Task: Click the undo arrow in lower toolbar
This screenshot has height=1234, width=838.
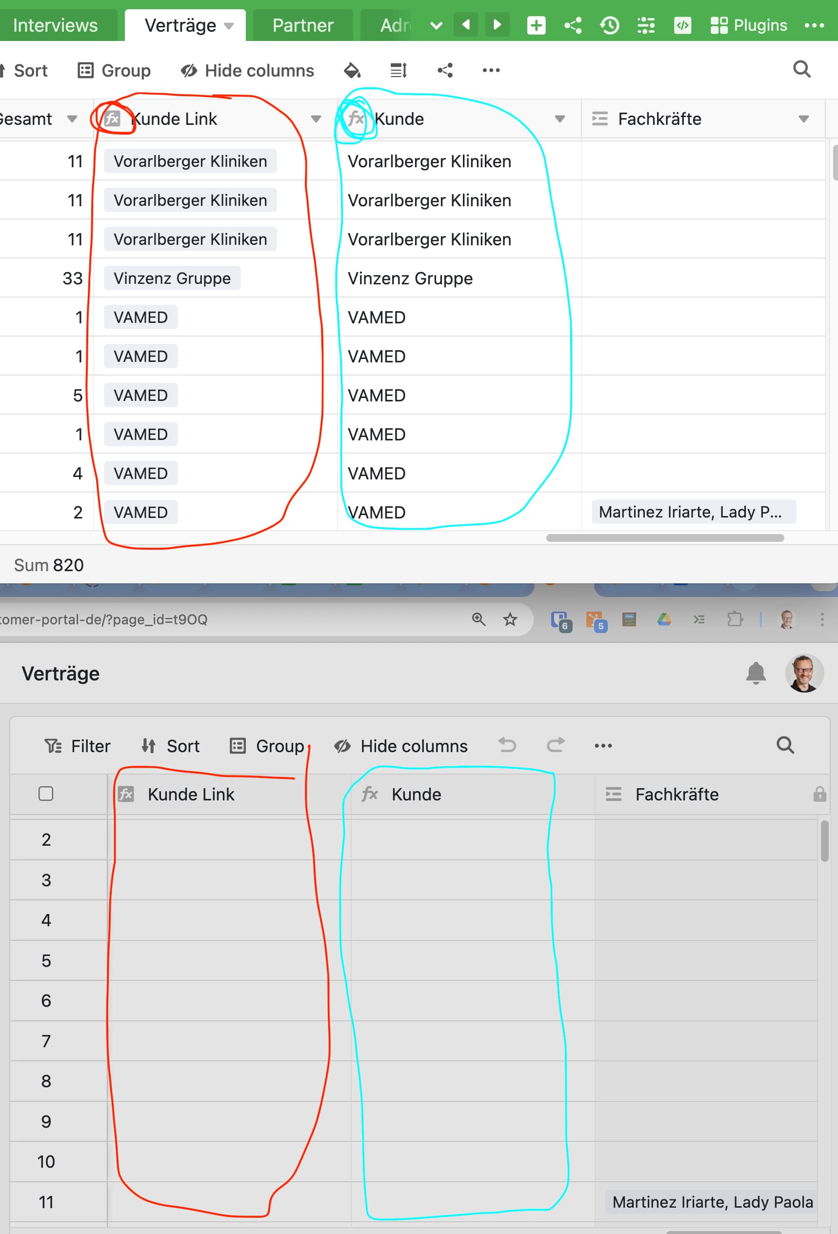Action: pyautogui.click(x=507, y=745)
